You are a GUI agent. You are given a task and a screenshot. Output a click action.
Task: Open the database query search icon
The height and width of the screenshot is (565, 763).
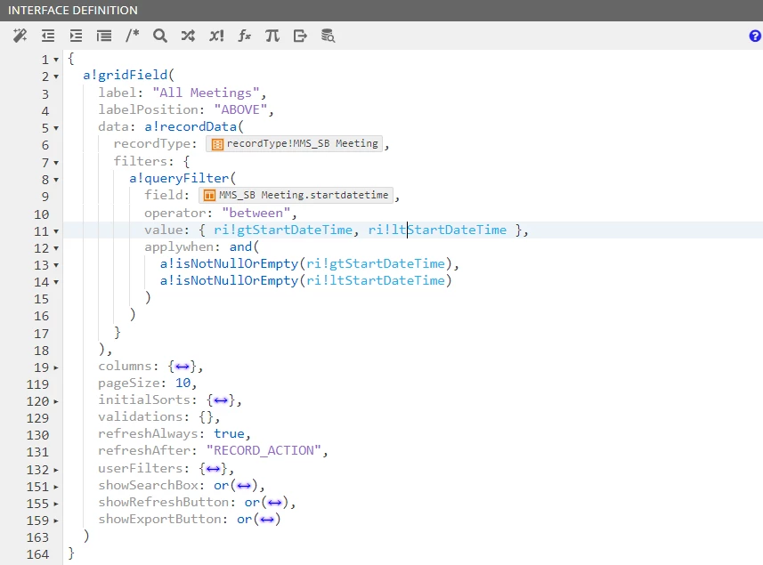pyautogui.click(x=328, y=36)
